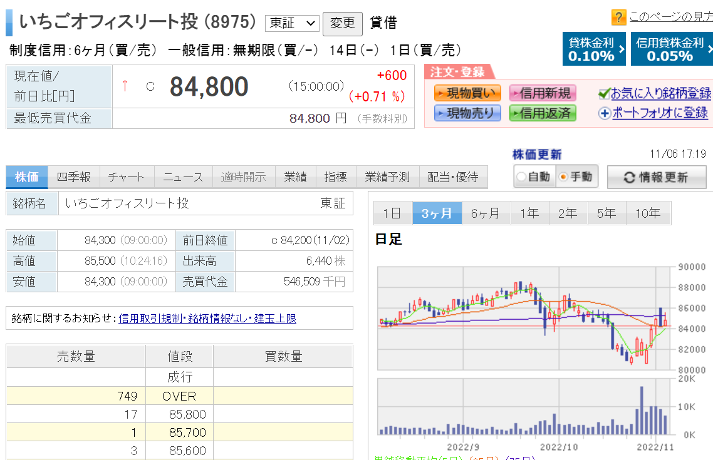
Task: Click the current price 84,800
Action: point(209,86)
